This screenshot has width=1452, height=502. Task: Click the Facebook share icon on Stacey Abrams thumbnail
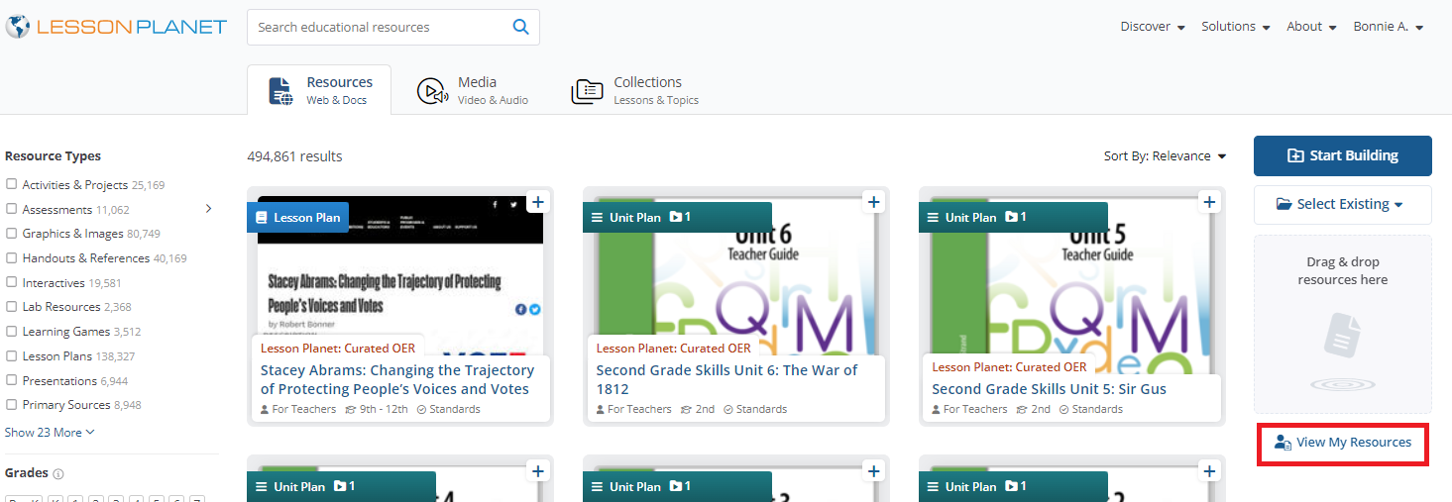click(521, 309)
